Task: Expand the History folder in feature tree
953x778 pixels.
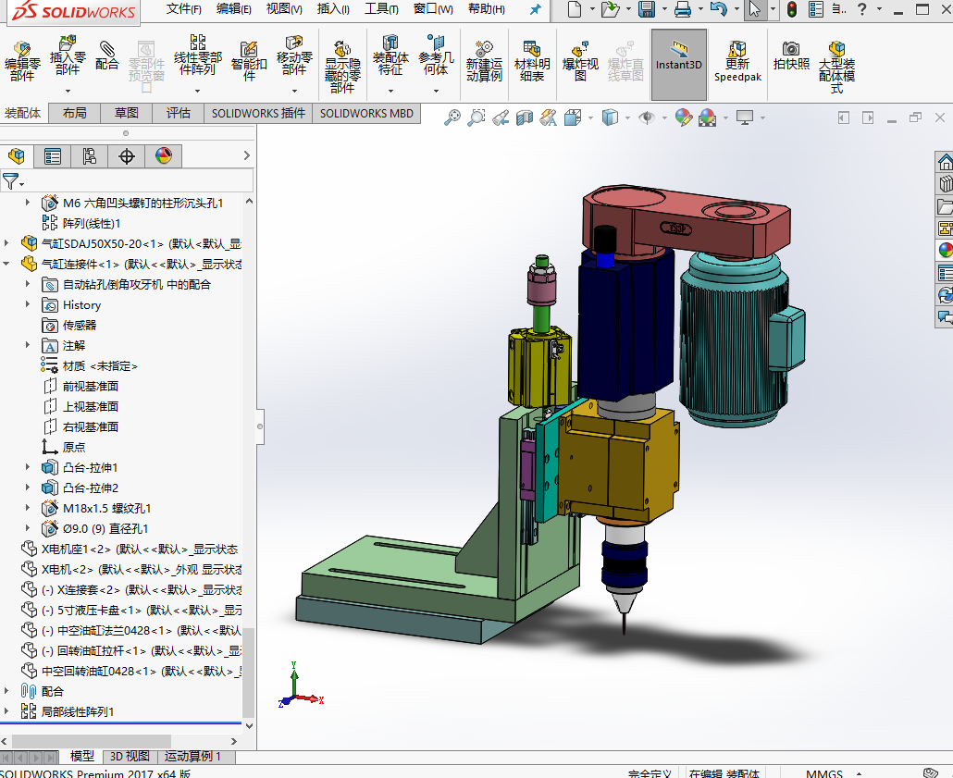Action: [28, 305]
